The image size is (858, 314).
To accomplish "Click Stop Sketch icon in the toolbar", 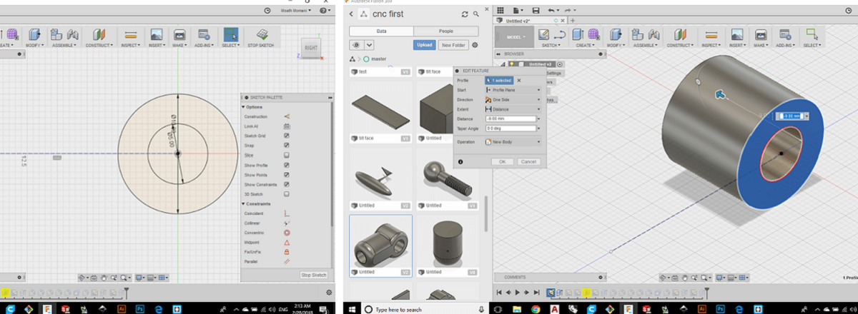I will point(263,34).
